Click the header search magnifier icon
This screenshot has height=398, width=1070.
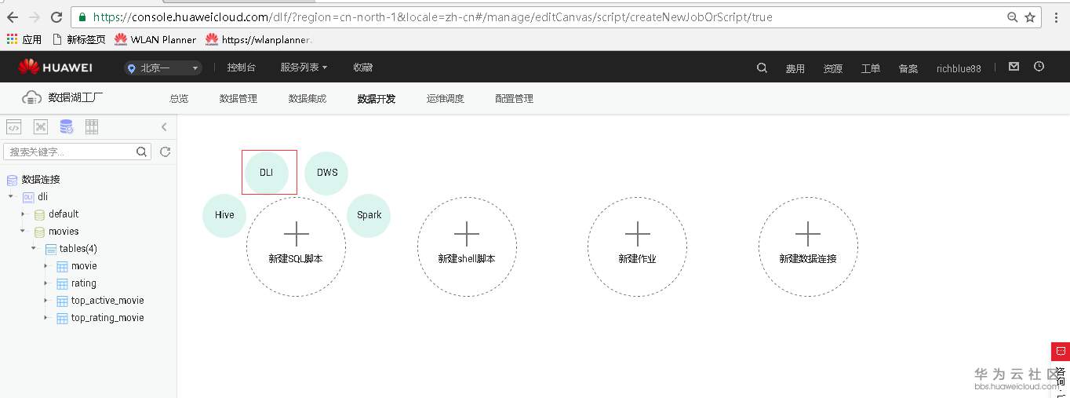tap(762, 68)
